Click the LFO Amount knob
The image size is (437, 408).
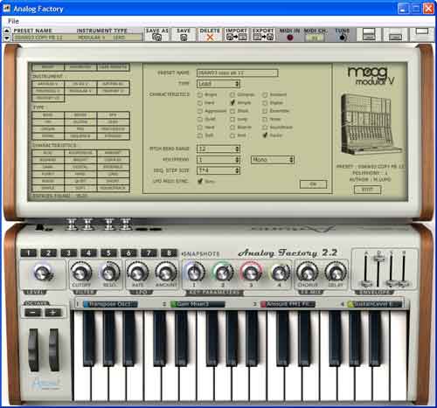pos(166,272)
